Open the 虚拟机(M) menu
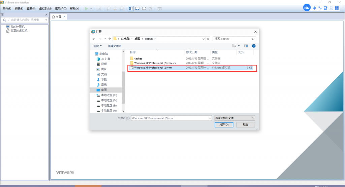This screenshot has width=345, height=187. [45, 8]
